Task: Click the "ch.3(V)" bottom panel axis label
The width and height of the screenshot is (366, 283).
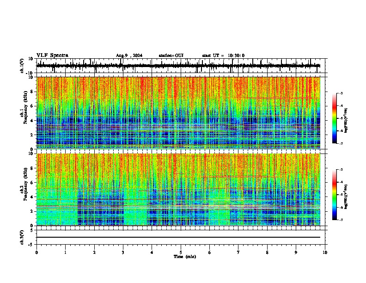Action: pos(22,237)
